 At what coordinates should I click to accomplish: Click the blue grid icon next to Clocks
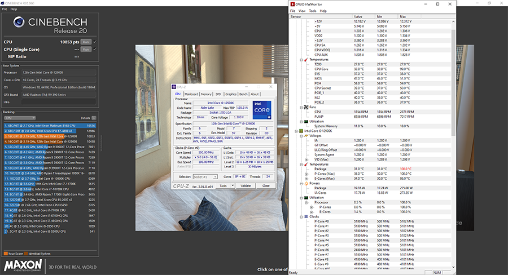(306, 217)
